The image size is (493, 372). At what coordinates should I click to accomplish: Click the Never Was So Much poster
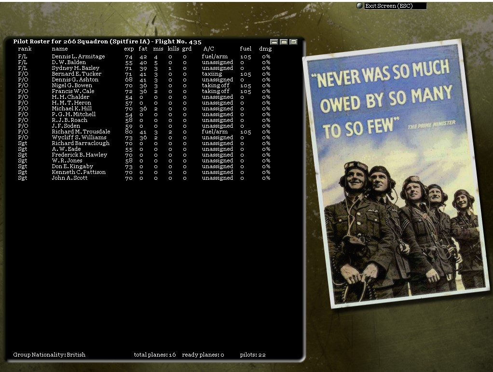(x=396, y=173)
